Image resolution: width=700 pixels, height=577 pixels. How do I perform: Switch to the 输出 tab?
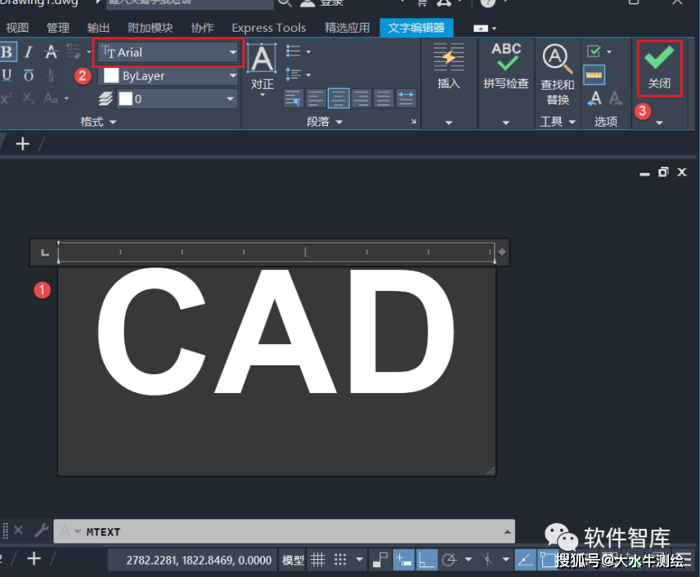98,28
